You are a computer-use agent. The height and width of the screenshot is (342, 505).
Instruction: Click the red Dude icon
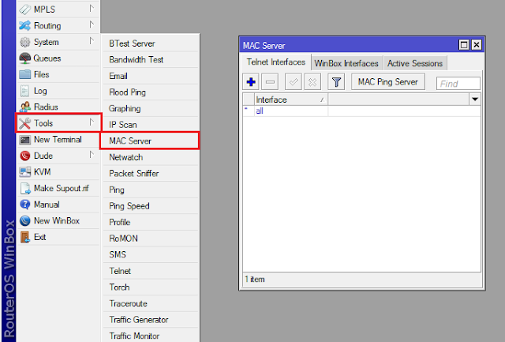(24, 156)
